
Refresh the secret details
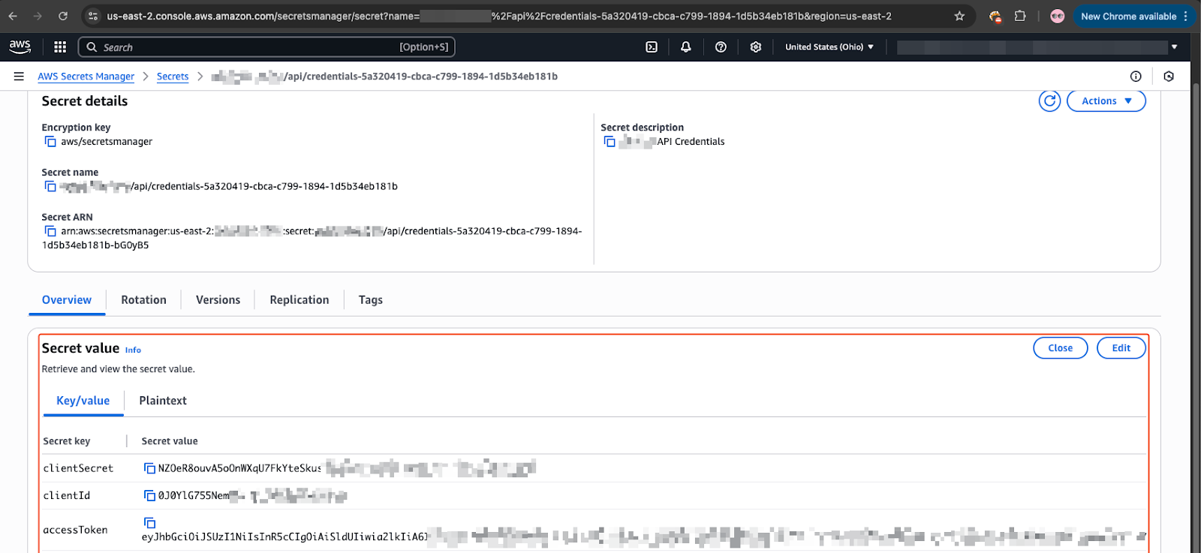(x=1049, y=101)
